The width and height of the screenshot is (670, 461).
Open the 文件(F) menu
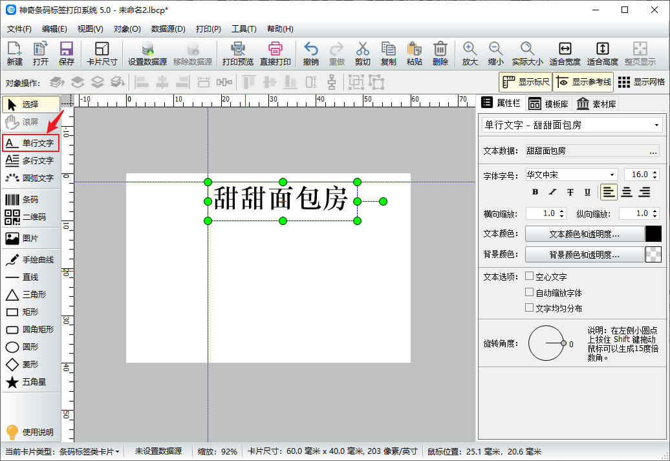pos(19,29)
